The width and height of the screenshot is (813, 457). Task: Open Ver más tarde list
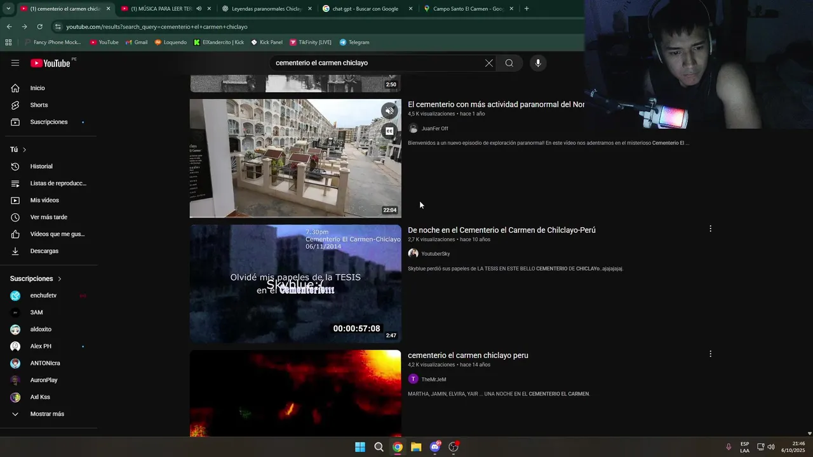(49, 217)
